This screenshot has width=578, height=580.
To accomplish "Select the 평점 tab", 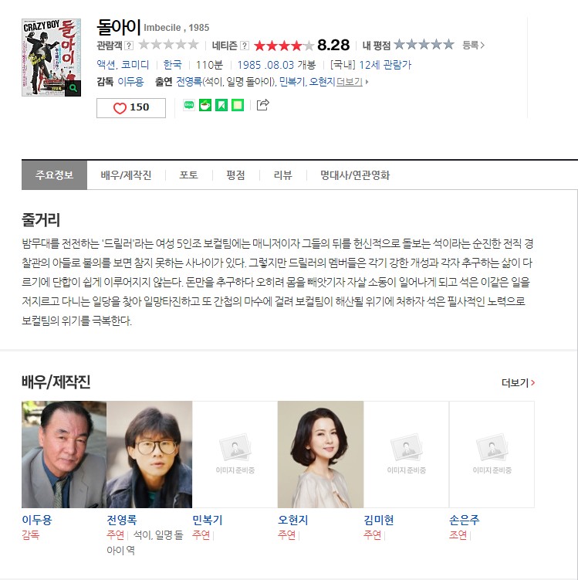I will coord(236,175).
